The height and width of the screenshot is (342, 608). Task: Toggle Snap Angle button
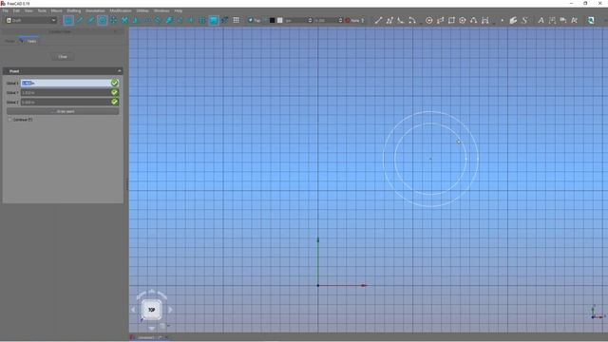click(x=113, y=20)
